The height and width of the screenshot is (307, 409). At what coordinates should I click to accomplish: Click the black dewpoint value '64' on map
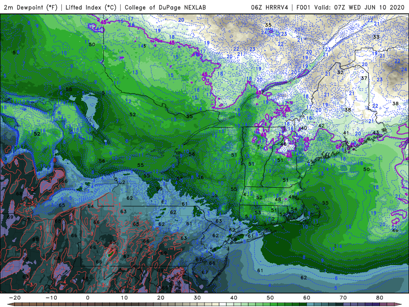(90, 206)
